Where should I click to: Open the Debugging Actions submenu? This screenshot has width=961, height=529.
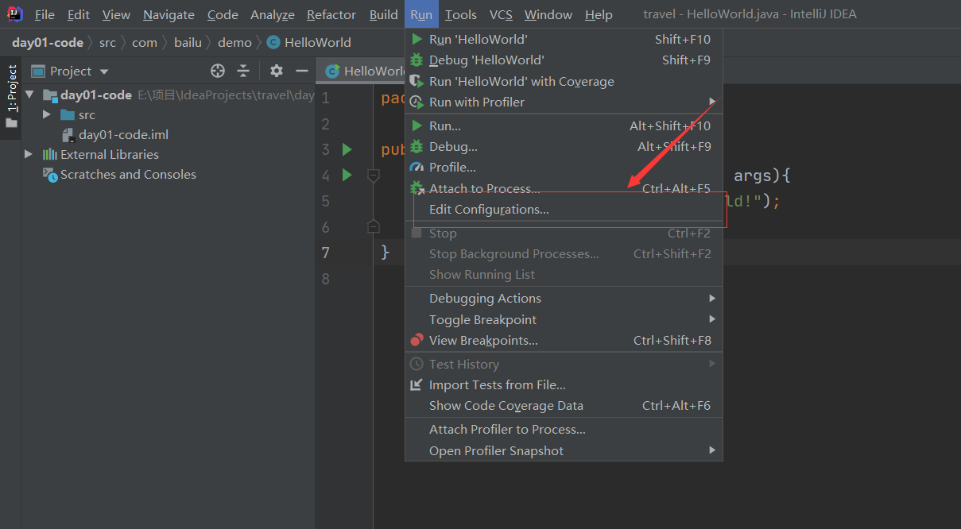tap(564, 298)
